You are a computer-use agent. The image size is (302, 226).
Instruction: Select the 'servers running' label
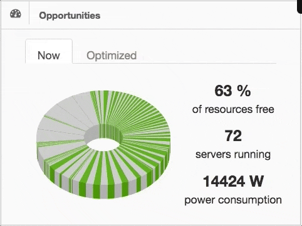tap(233, 155)
